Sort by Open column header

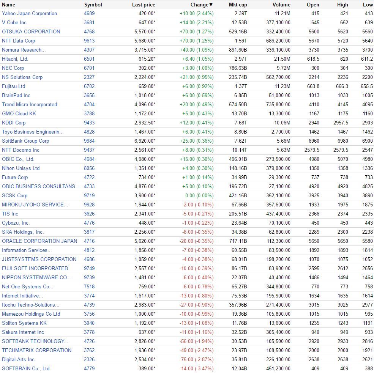click(x=313, y=5)
